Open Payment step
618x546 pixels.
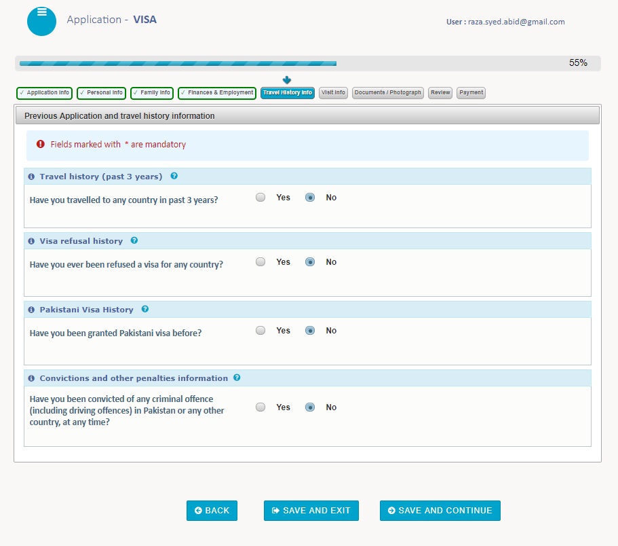(471, 93)
